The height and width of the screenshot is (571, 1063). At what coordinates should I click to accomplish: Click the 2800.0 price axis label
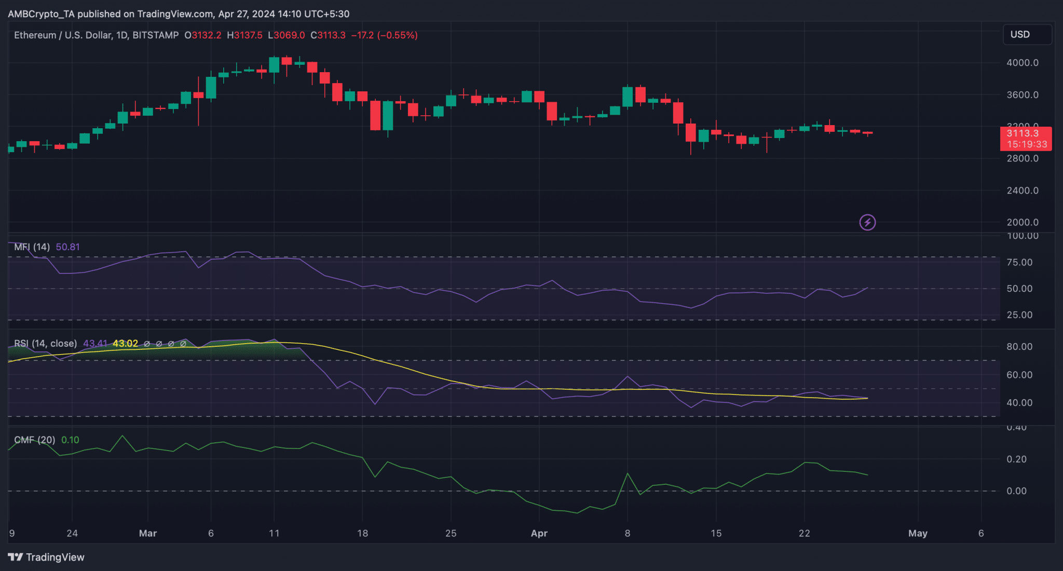(x=1023, y=158)
